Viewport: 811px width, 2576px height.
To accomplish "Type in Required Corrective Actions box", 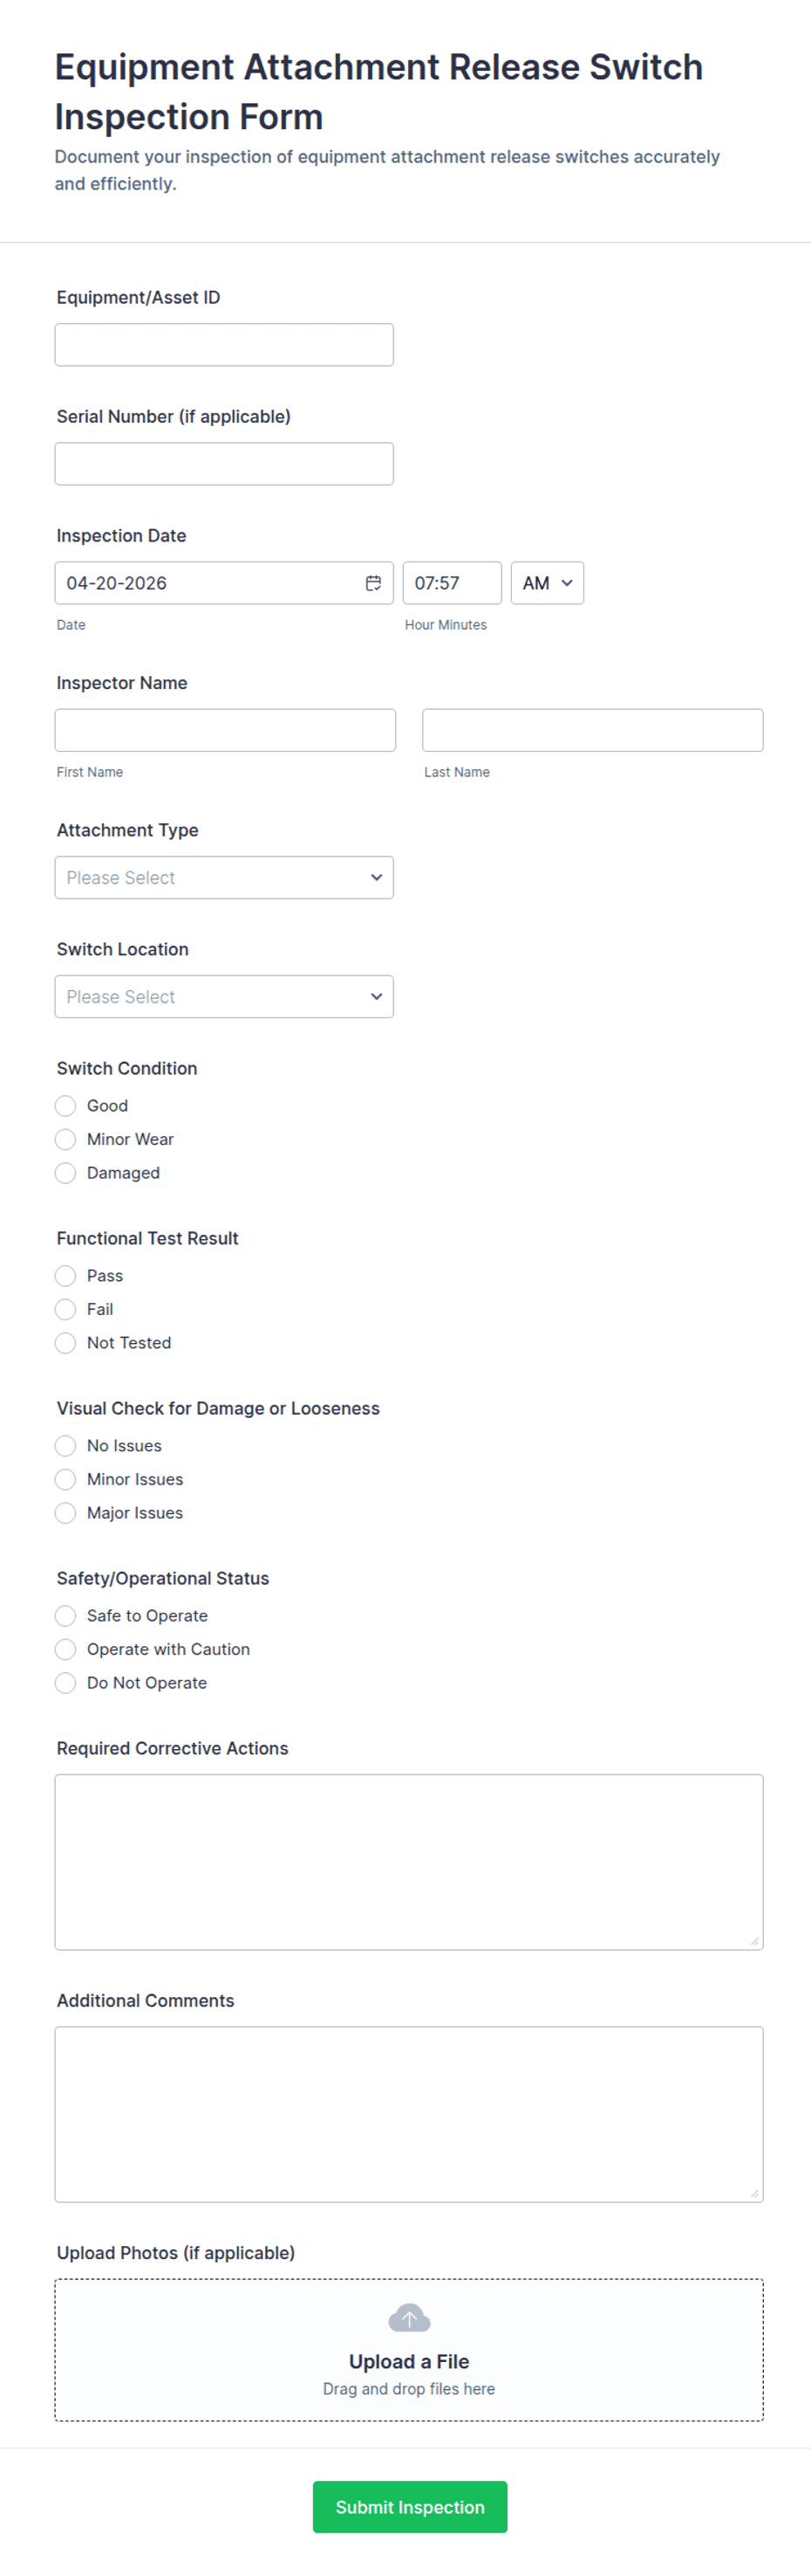I will pos(408,1861).
